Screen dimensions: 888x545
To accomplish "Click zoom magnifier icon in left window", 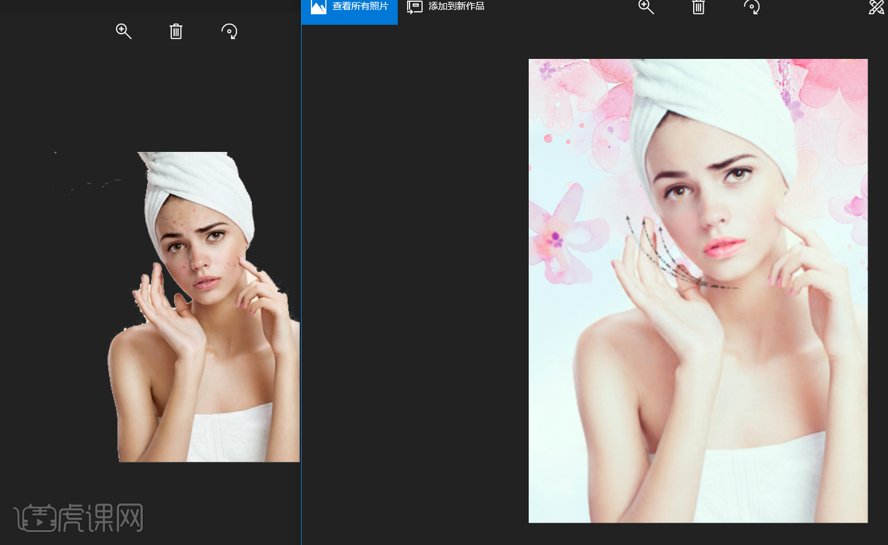I will pos(123,31).
